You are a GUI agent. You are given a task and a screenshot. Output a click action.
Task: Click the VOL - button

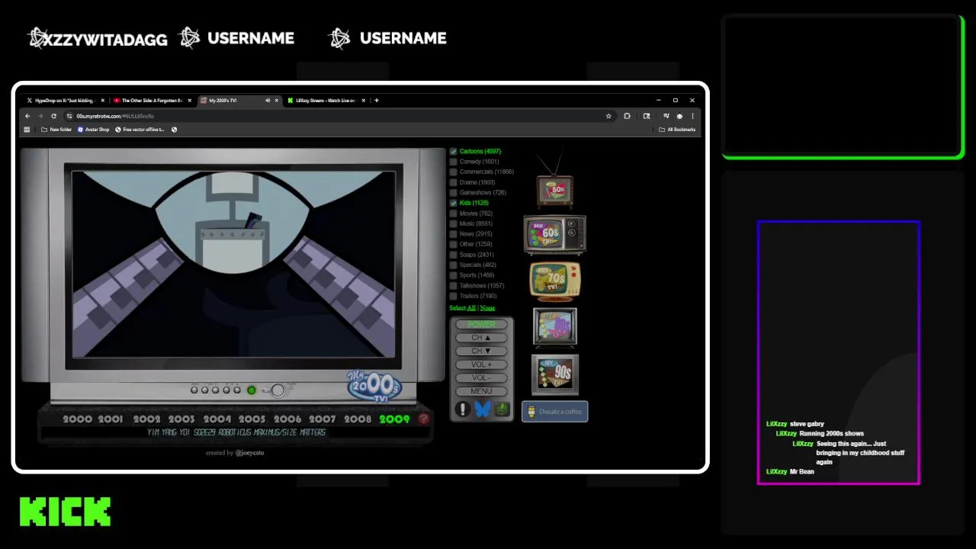tap(481, 377)
